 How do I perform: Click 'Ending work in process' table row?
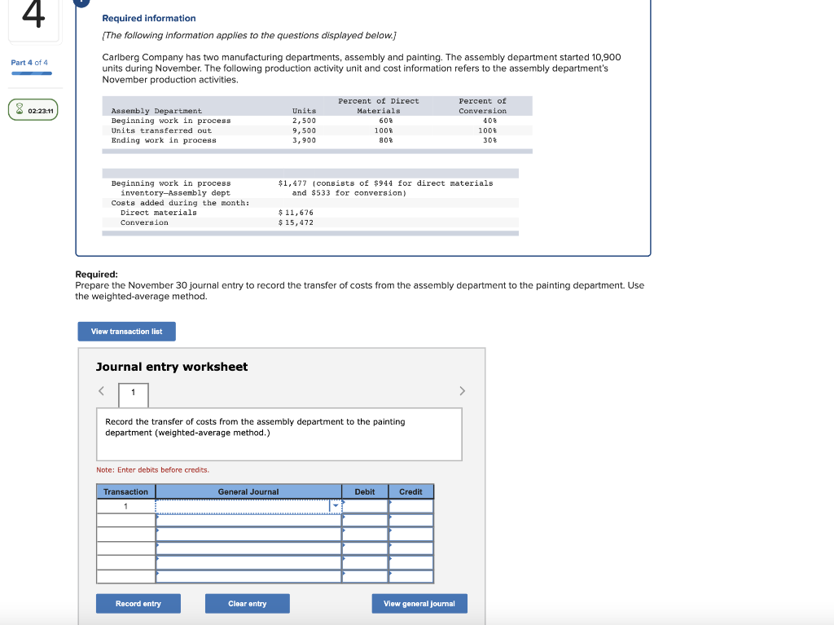click(x=317, y=140)
